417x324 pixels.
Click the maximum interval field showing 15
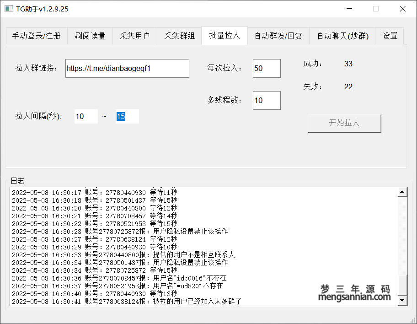(128, 116)
